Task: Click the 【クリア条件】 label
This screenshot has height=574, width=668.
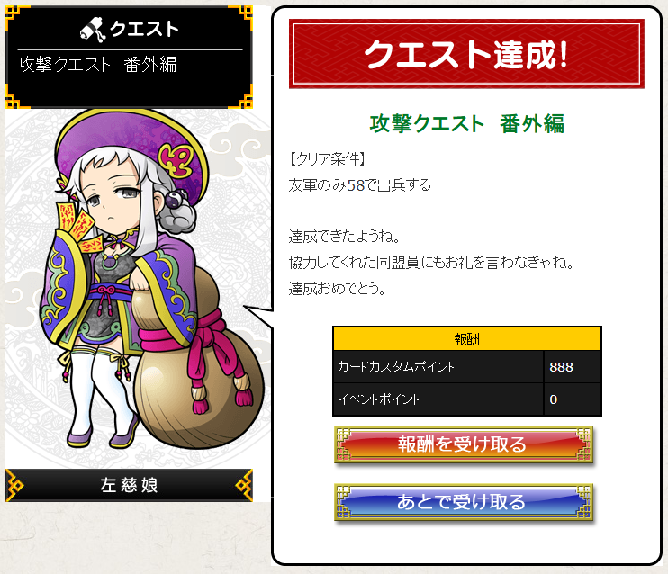Action: [x=327, y=159]
